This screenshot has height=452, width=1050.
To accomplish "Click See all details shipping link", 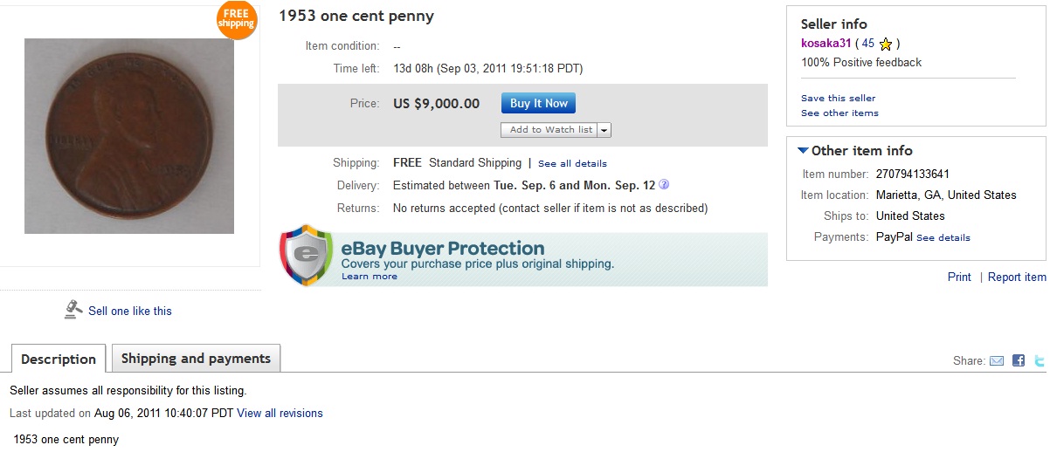I will (572, 163).
